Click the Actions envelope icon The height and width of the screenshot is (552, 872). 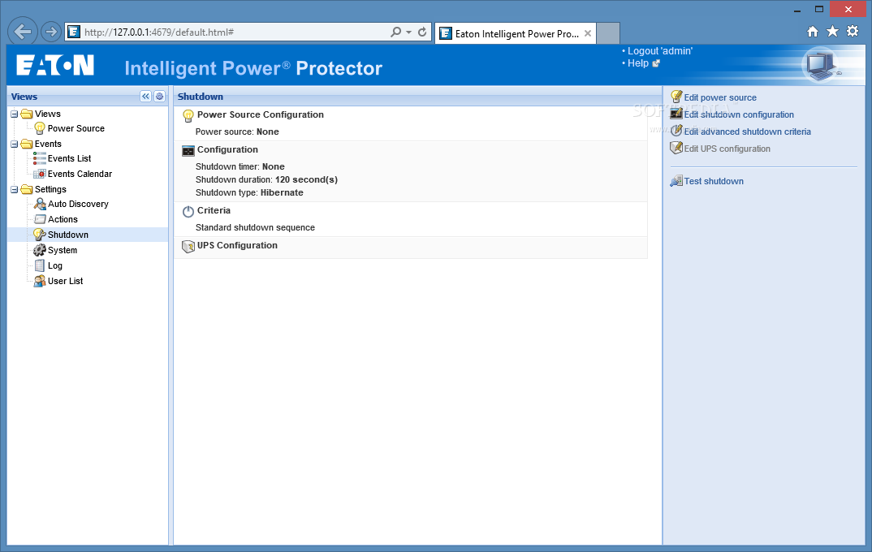[40, 219]
